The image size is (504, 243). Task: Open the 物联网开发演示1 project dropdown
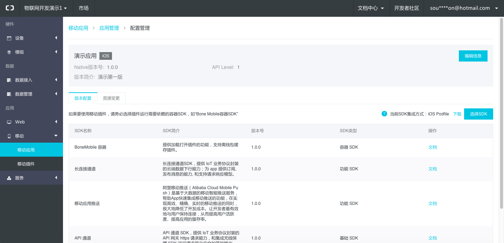45,8
